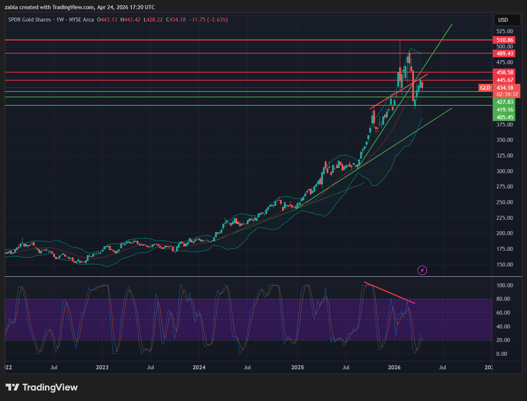Click the 445.67 red price label
This screenshot has width=527, height=401.
[x=505, y=80]
